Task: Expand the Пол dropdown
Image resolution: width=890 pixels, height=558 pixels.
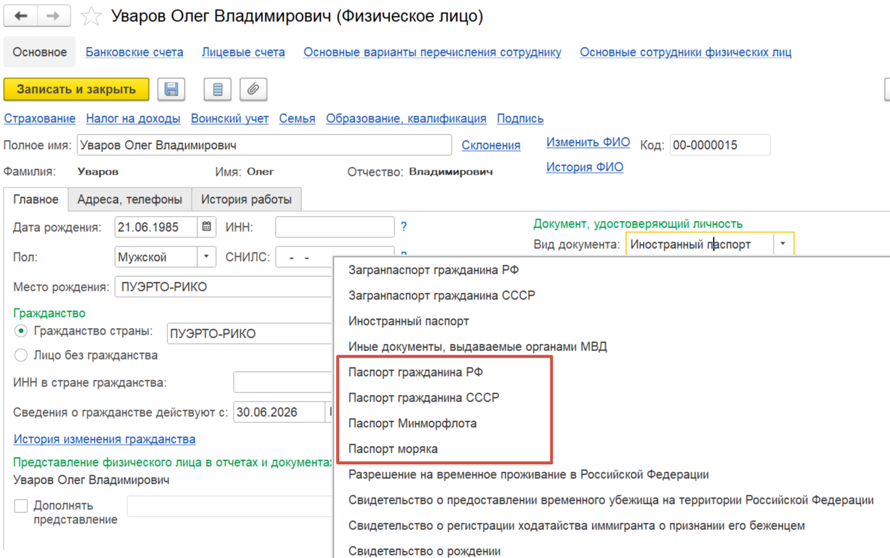Action: [x=206, y=257]
